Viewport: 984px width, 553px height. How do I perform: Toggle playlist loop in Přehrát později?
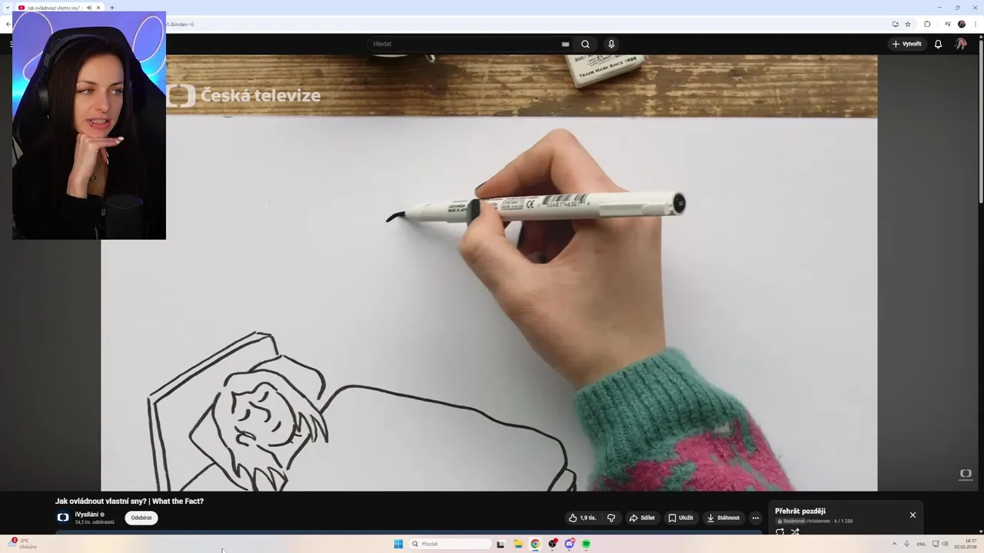tap(780, 531)
